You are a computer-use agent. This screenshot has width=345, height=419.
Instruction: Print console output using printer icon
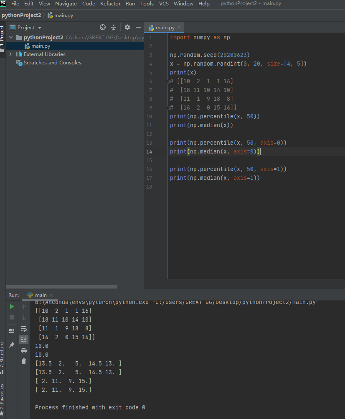coord(24,351)
